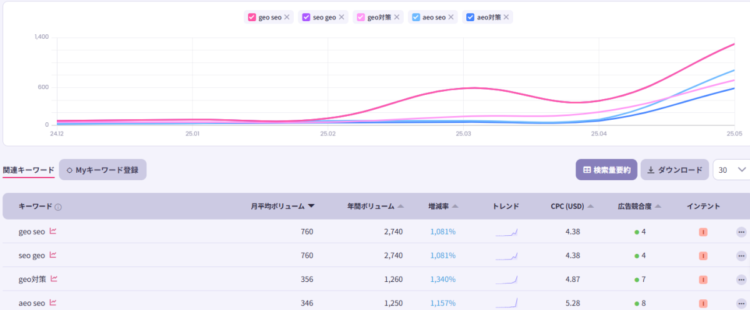Uncheck the seo geo legend checkbox
Screen dimensions: 750x310
306,17
